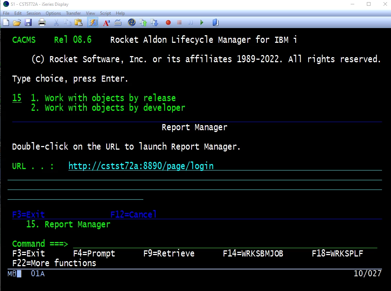391x291 pixels.
Task: Click the green Play macro button
Action: (x=202, y=23)
